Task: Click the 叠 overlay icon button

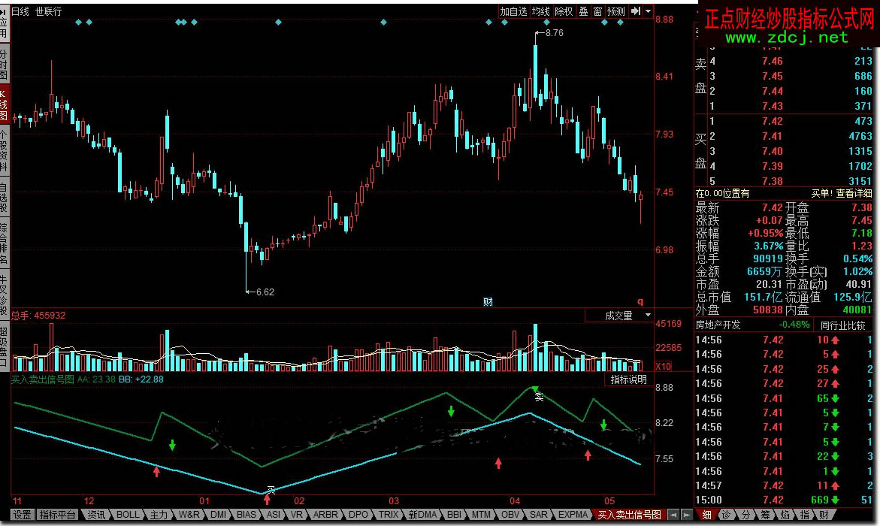Action: [x=584, y=11]
